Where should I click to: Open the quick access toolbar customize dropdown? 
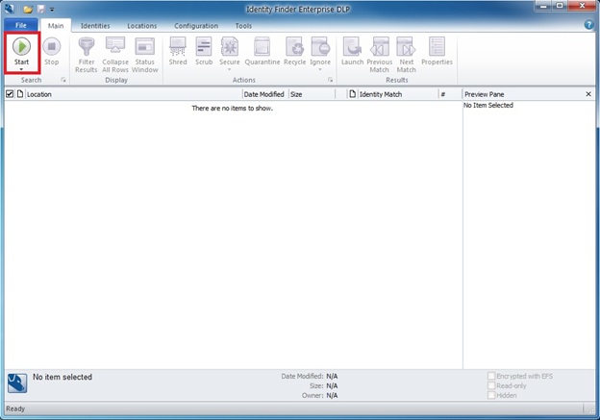point(52,10)
